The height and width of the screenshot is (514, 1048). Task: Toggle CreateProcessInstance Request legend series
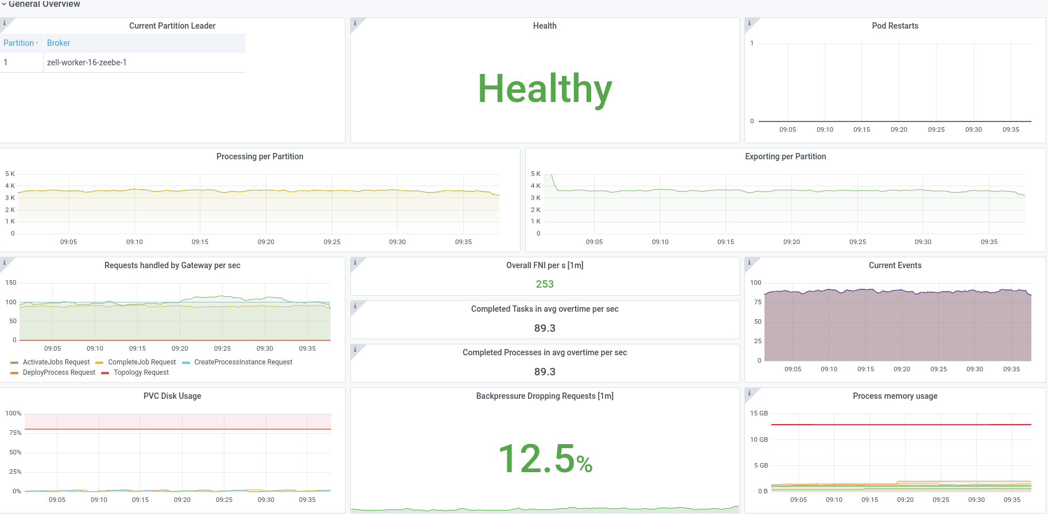243,362
